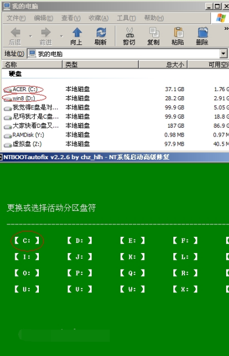Screen dimensions: 229x356
Task: Choose the 【I:】 partition option
Action: tap(26, 257)
